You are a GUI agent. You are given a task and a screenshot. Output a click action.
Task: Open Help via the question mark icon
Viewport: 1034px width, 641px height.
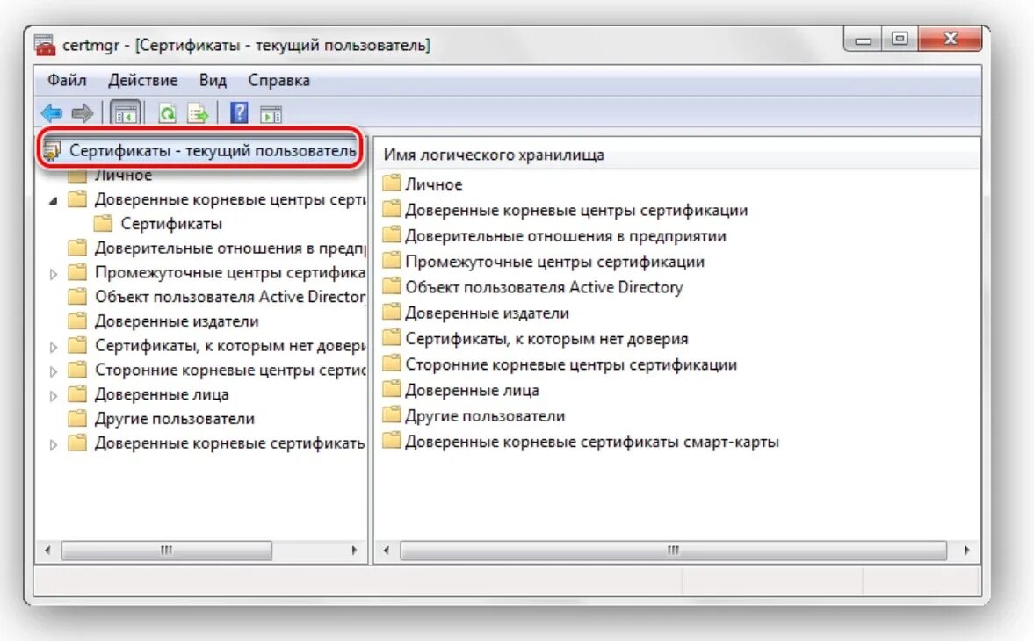239,112
